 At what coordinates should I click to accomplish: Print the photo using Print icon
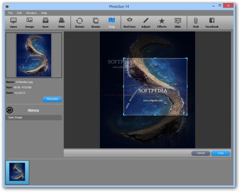61,22
